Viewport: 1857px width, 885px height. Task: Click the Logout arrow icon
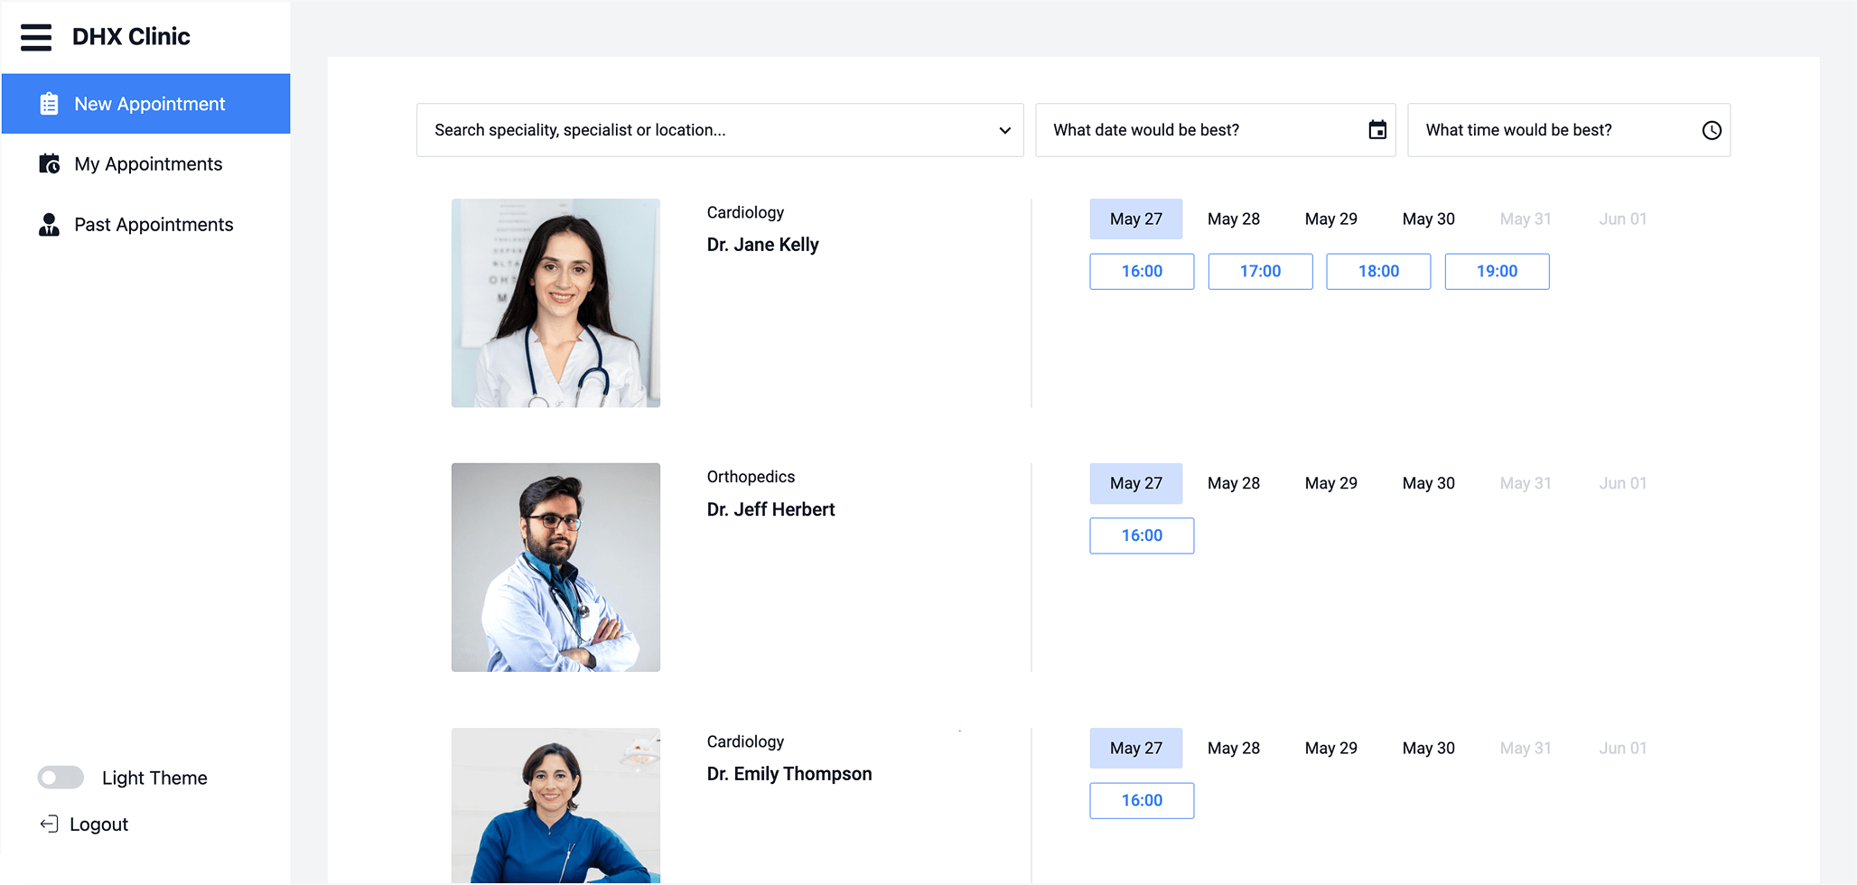[x=50, y=824]
